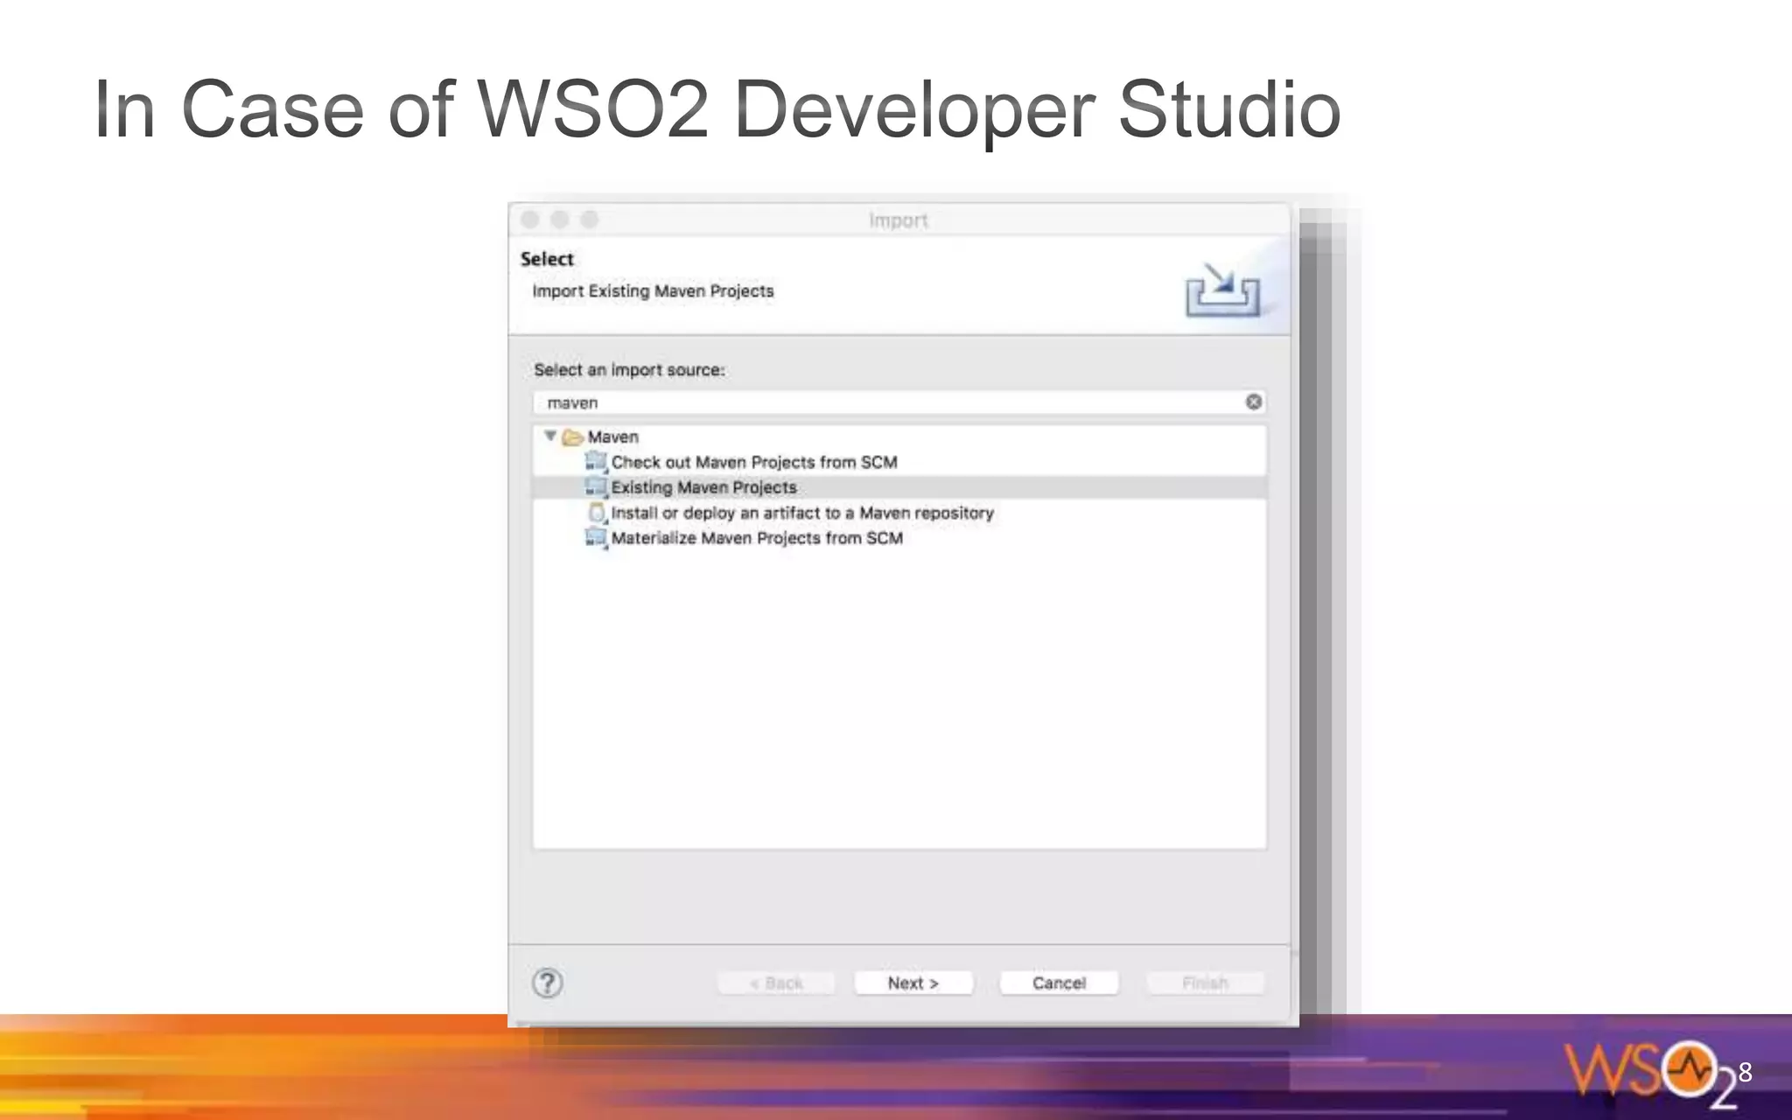1792x1120 pixels.
Task: Select the Maven category label
Action: (x=612, y=437)
